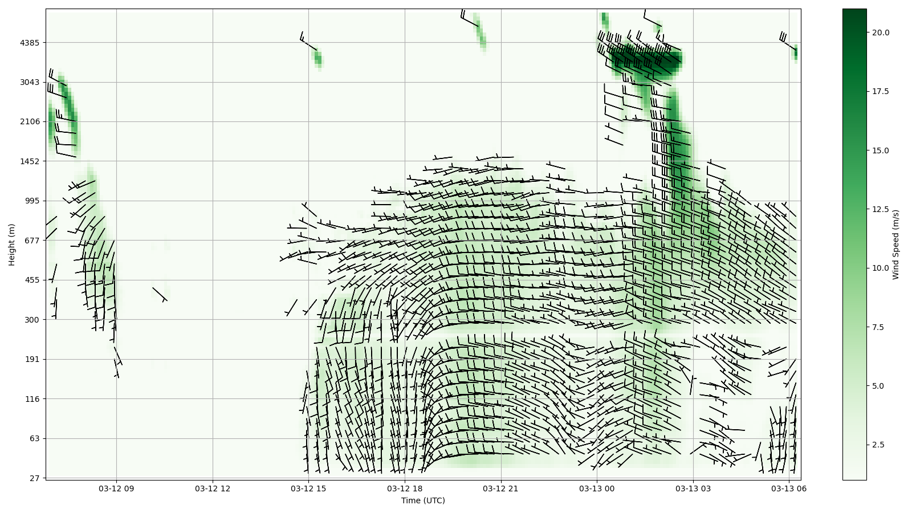The image size is (912, 513).
Task: Select the "Wind Speed (m/s)" colorbar label
Action: (896, 245)
